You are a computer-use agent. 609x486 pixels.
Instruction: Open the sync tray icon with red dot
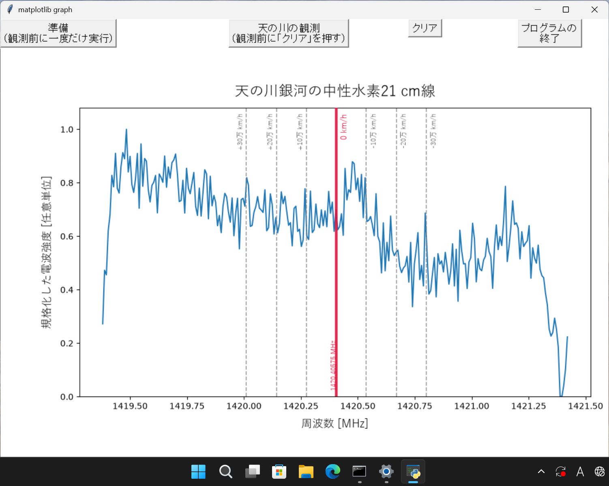(561, 471)
